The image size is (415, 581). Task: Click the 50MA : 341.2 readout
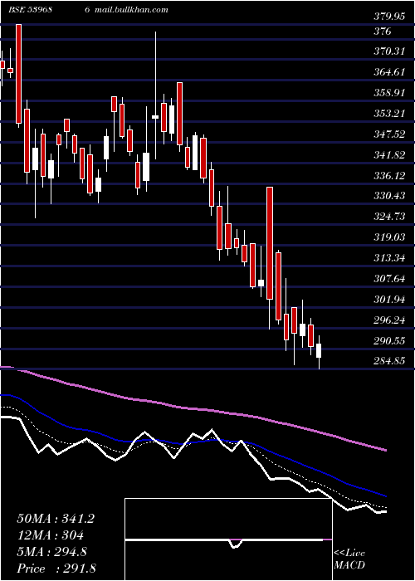tap(56, 519)
